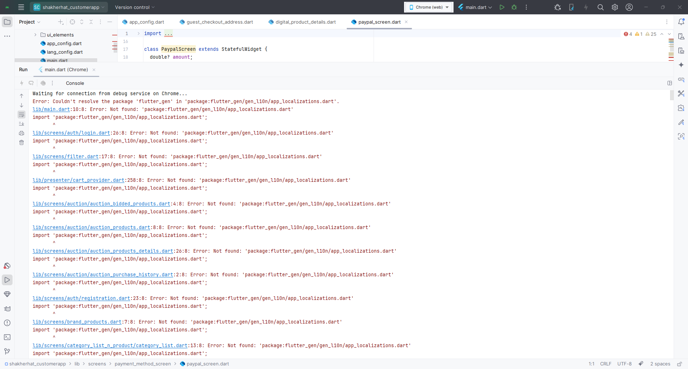Open the Gemini sparkle tool window
Viewport: 688px width, 369px height.
[681, 65]
